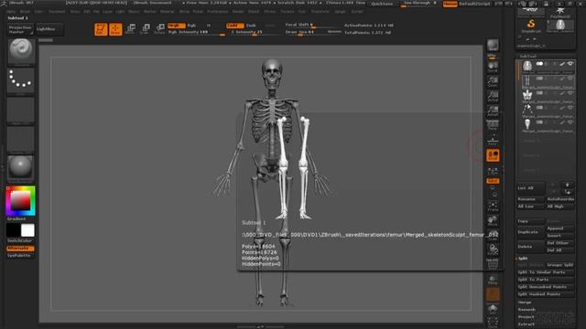Open the Zplugin menu
586x329 pixels.
pyautogui.click(x=340, y=12)
